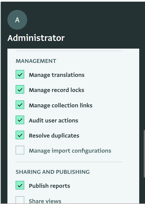Enable the Manage import configurations checkbox

20,150
